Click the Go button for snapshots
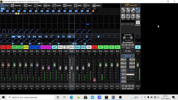Viewport: 178px width, 100px height. click(132, 24)
